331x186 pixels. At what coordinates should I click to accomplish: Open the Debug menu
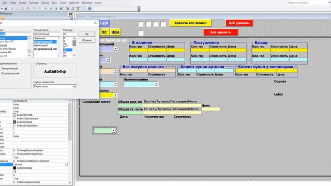tap(45, 3)
